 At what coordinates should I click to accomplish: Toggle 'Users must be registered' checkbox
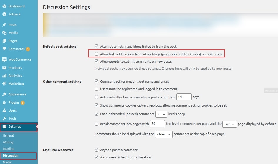point(96,89)
